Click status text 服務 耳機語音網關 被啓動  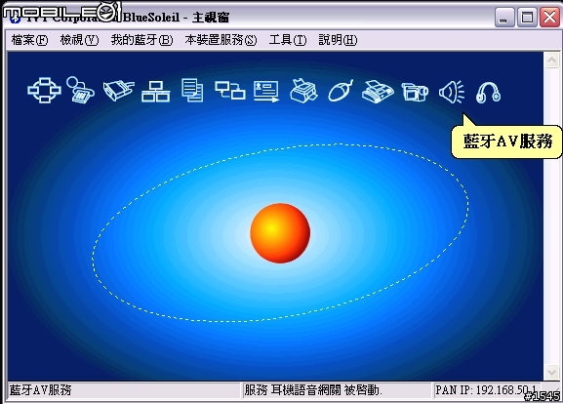(x=313, y=390)
